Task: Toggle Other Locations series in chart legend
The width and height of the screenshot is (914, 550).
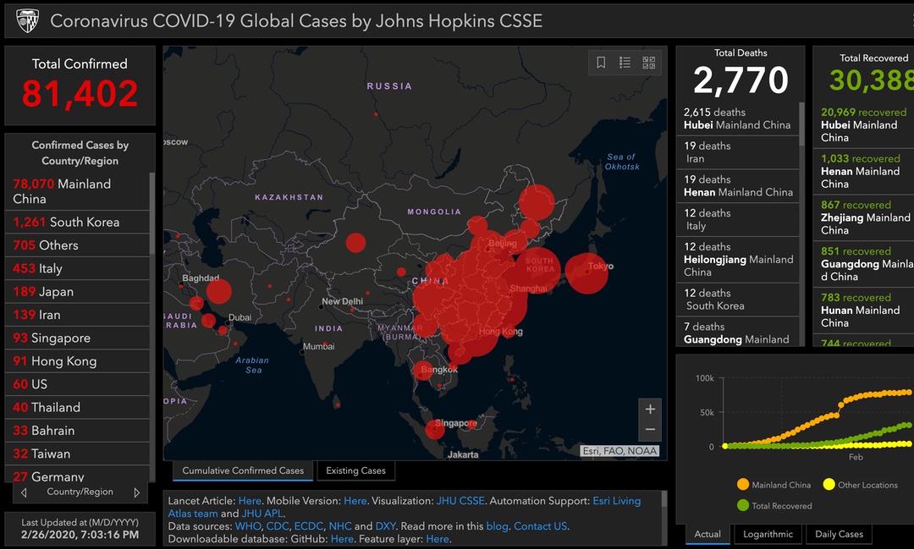Action: pos(860,485)
